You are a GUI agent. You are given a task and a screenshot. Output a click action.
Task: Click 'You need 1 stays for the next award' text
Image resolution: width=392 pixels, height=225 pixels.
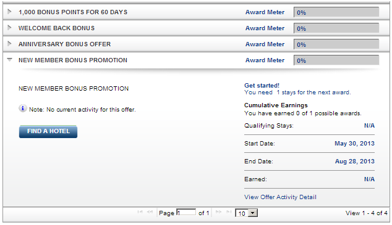click(x=297, y=92)
